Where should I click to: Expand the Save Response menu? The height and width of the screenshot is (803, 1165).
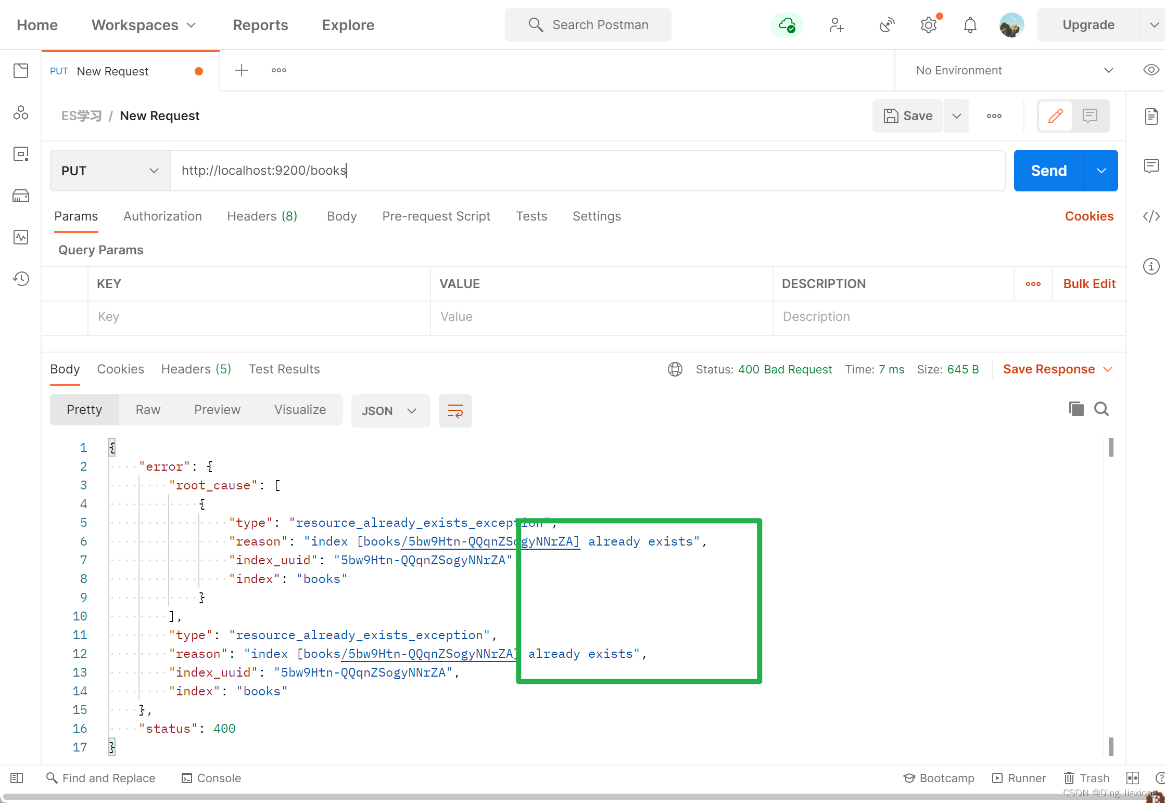1058,369
